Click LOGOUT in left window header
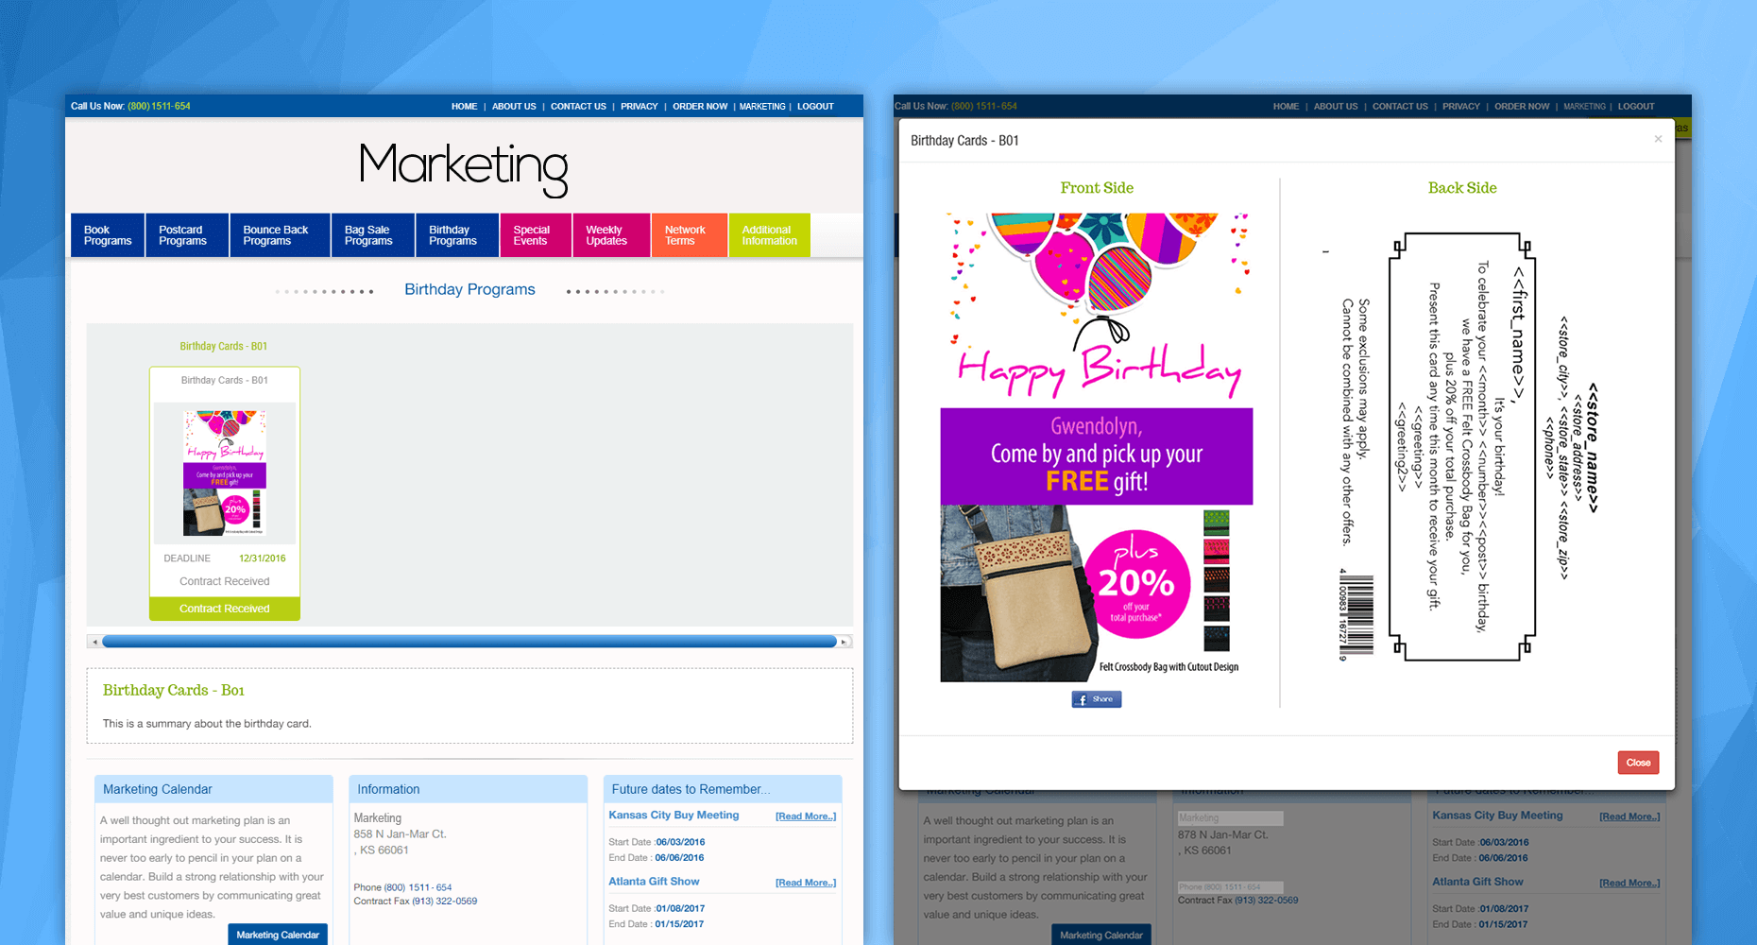Viewport: 1757px width, 945px height. tap(815, 107)
